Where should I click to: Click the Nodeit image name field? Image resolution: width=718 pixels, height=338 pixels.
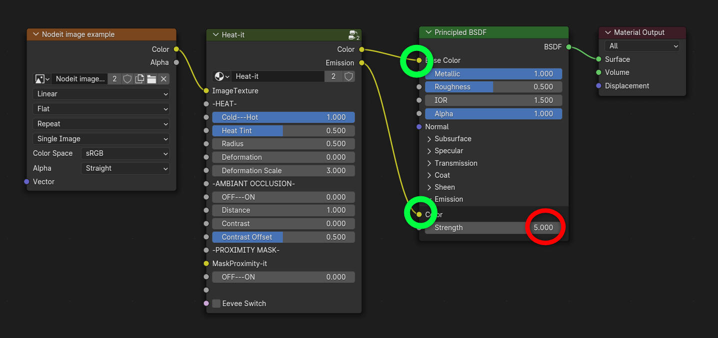point(80,79)
